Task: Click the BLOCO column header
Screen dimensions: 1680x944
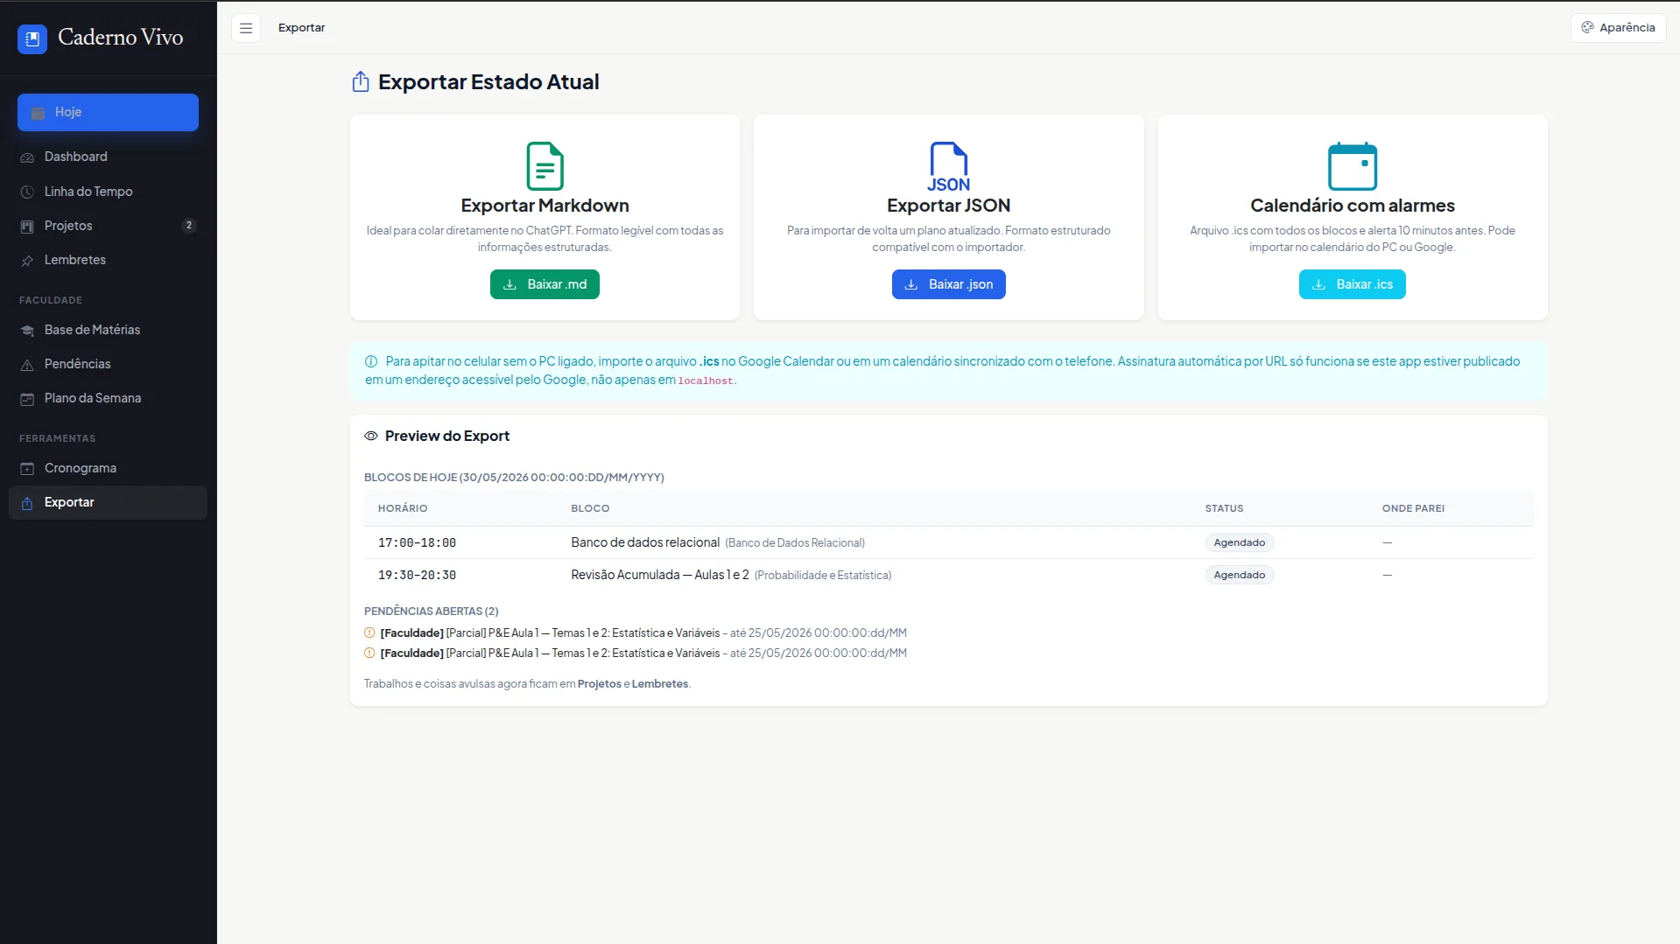Action: (x=590, y=508)
